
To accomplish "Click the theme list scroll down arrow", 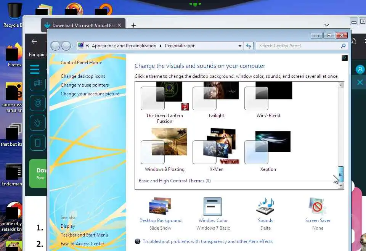I will (x=340, y=186).
